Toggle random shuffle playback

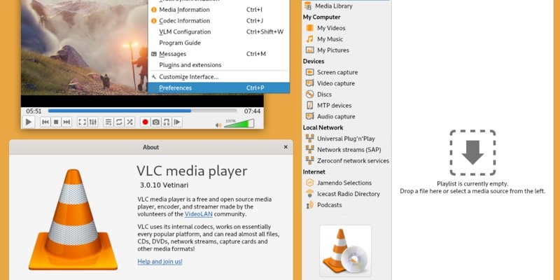click(x=129, y=122)
